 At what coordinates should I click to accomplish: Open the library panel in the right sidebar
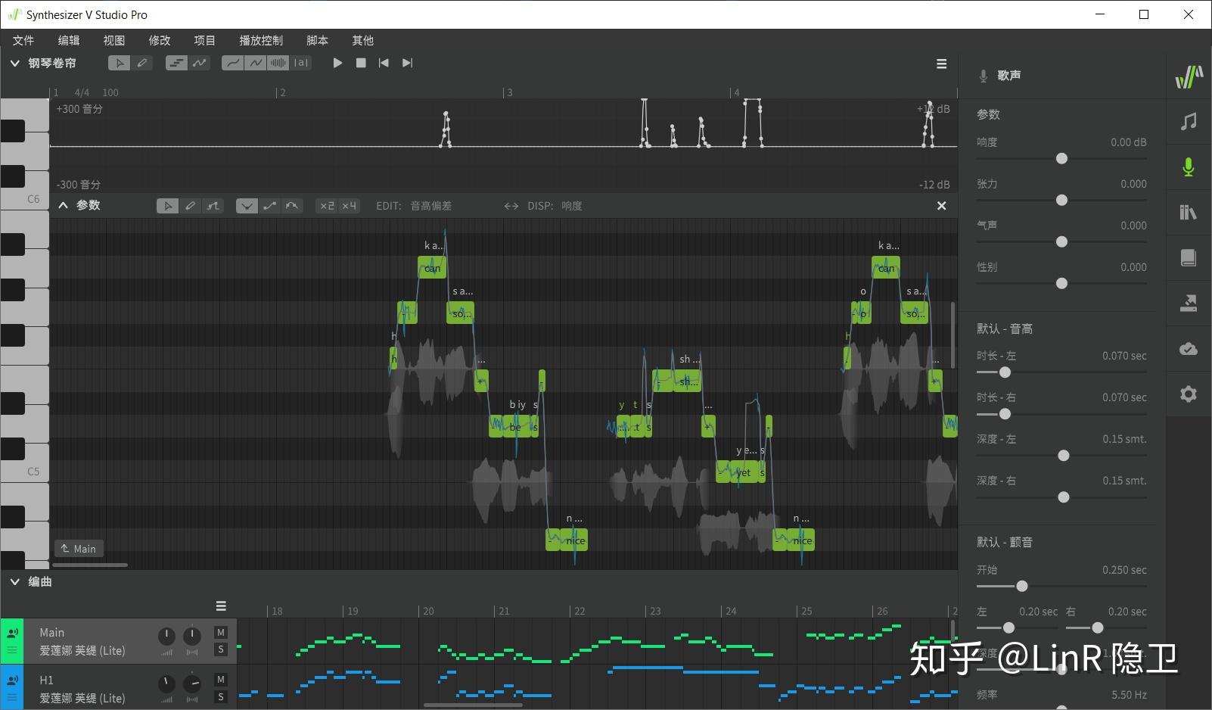point(1189,212)
